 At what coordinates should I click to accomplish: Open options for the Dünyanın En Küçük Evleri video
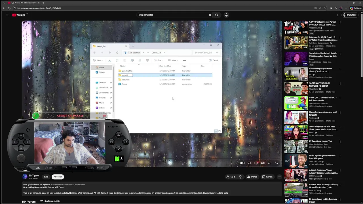[340, 38]
